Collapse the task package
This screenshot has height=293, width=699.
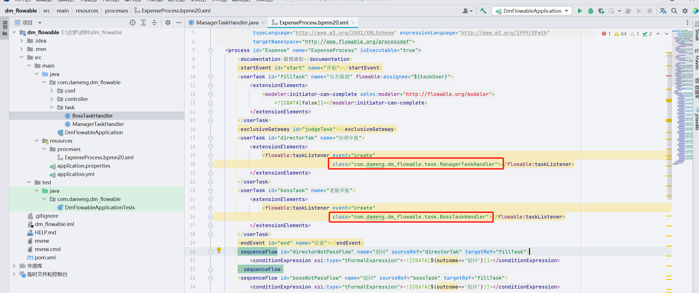point(52,107)
